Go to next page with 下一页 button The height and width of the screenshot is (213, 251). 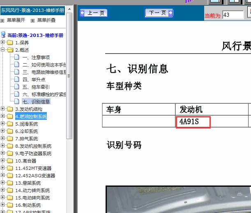[159, 13]
